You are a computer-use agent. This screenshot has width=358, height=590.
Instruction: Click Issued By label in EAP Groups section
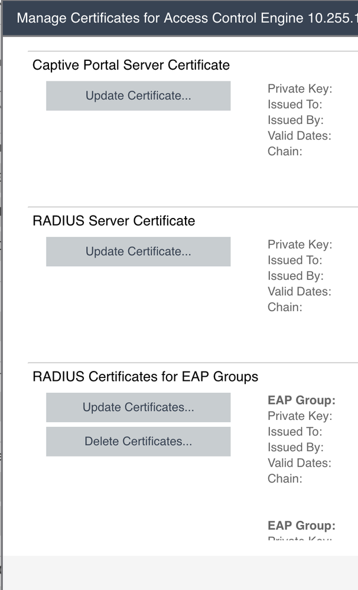tap(295, 447)
